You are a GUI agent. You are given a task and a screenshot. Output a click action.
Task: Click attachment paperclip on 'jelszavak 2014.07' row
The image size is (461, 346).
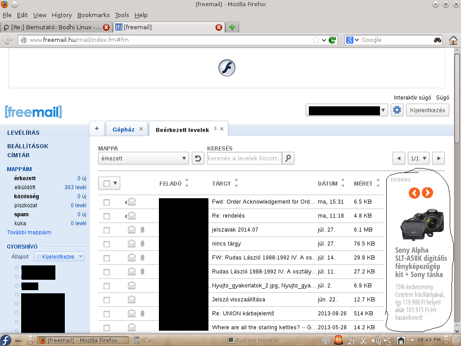[x=143, y=230]
